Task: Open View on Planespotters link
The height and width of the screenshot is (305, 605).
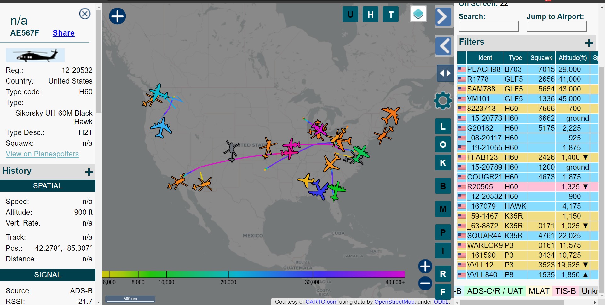Action: tap(42, 154)
